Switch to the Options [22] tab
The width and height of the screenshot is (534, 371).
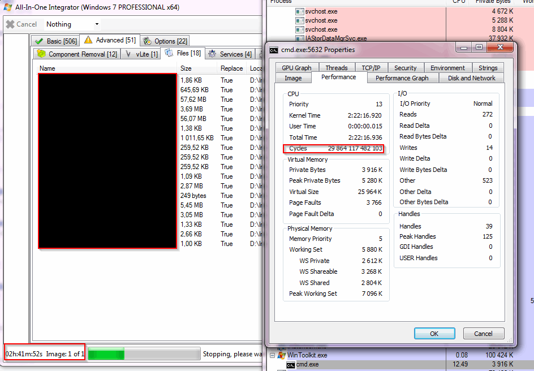coord(165,41)
